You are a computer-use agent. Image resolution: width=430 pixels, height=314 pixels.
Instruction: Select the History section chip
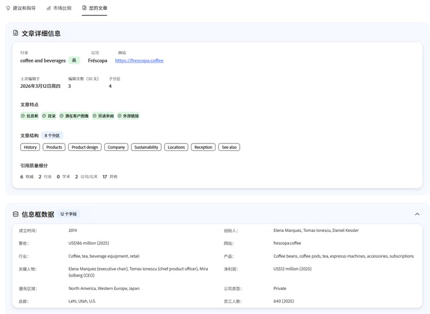tap(30, 147)
